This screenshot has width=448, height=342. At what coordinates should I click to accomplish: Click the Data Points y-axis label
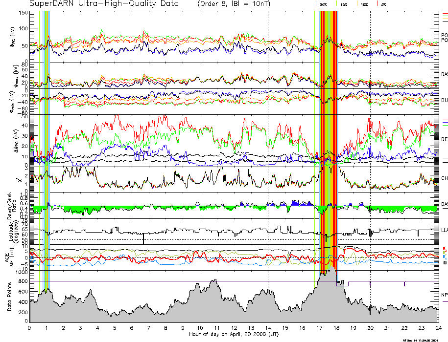point(9,297)
